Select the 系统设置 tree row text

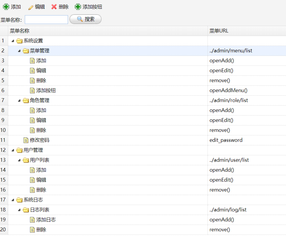pyautogui.click(x=33, y=41)
